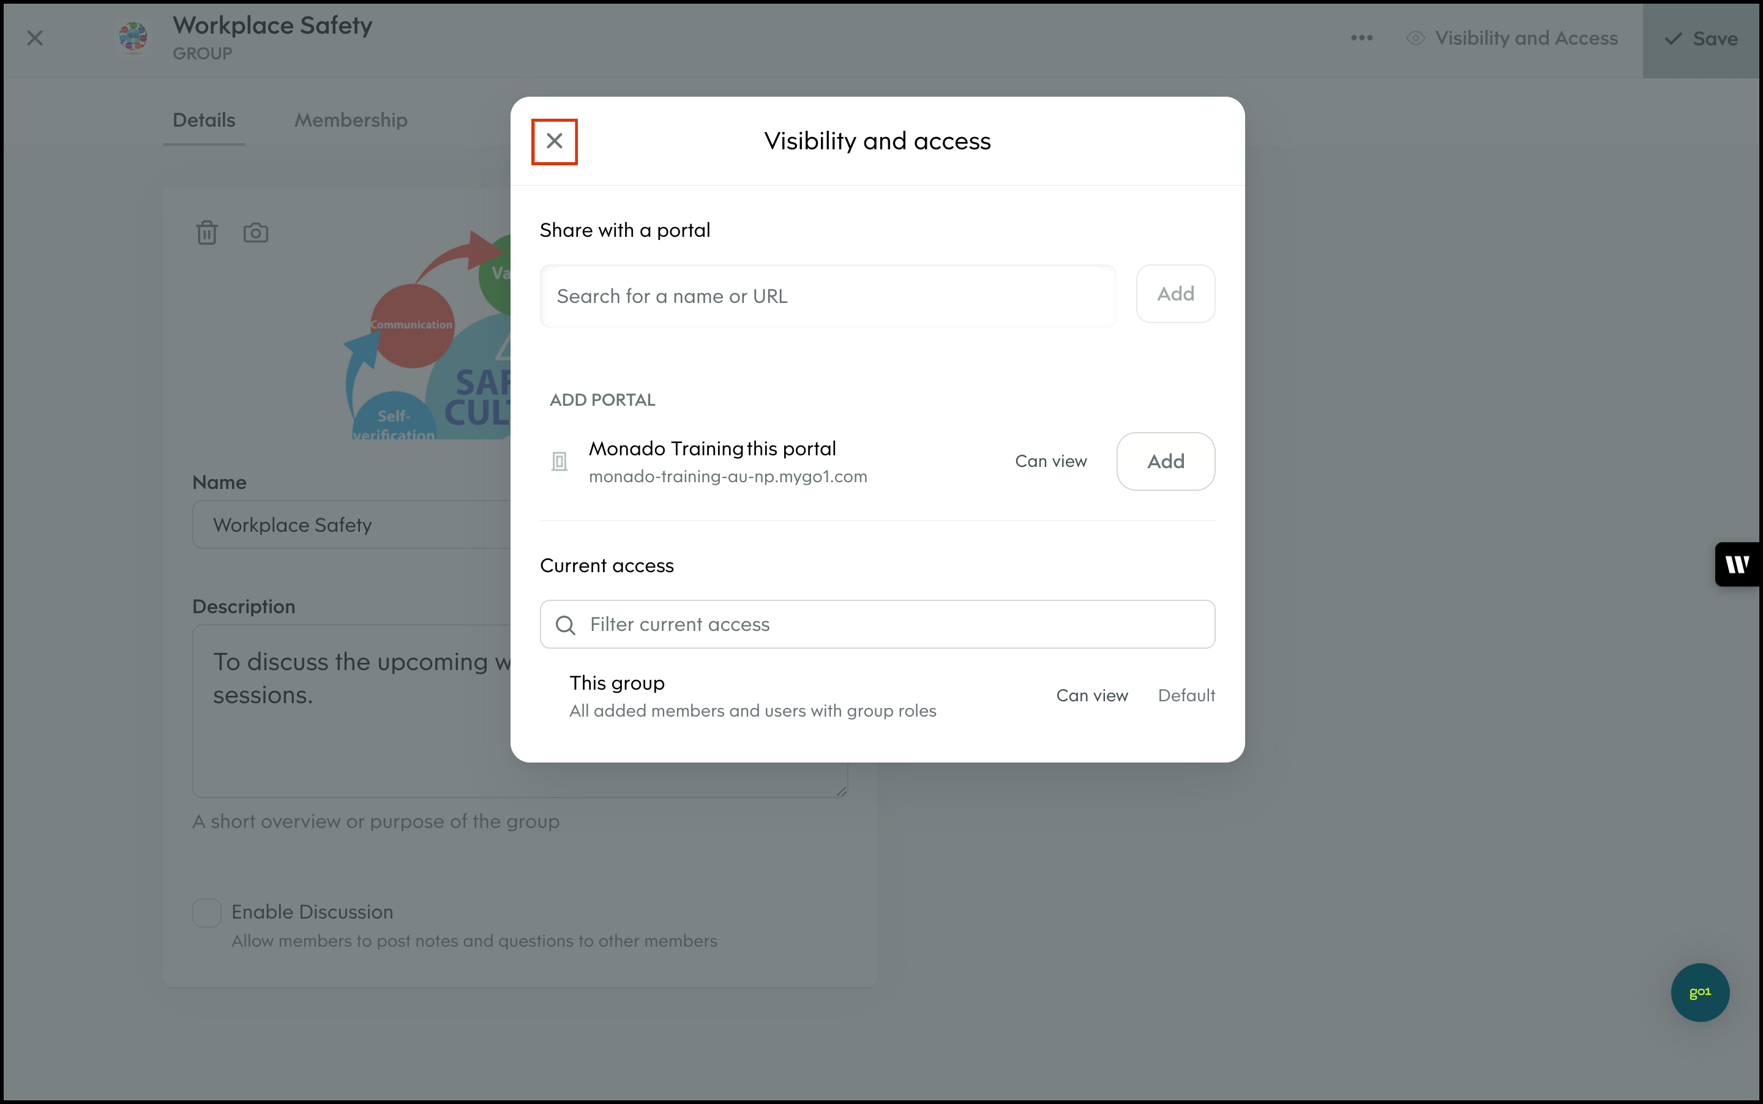Click the building icon beside Monado Training
This screenshot has height=1104, width=1763.
coord(560,461)
